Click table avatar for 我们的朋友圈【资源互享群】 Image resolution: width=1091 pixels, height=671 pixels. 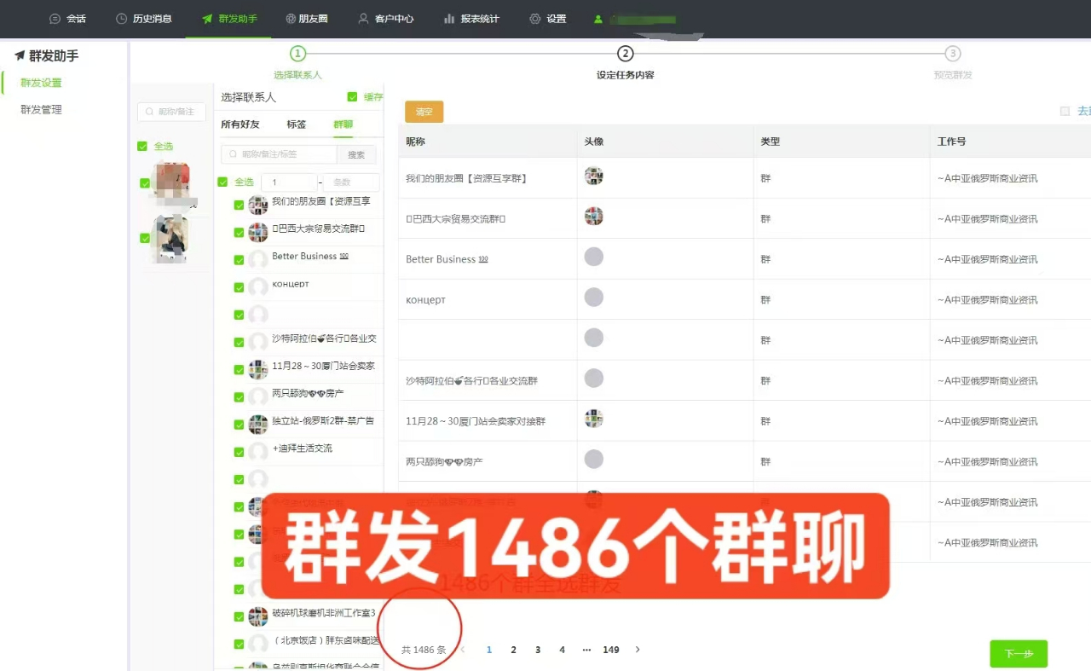tap(594, 176)
